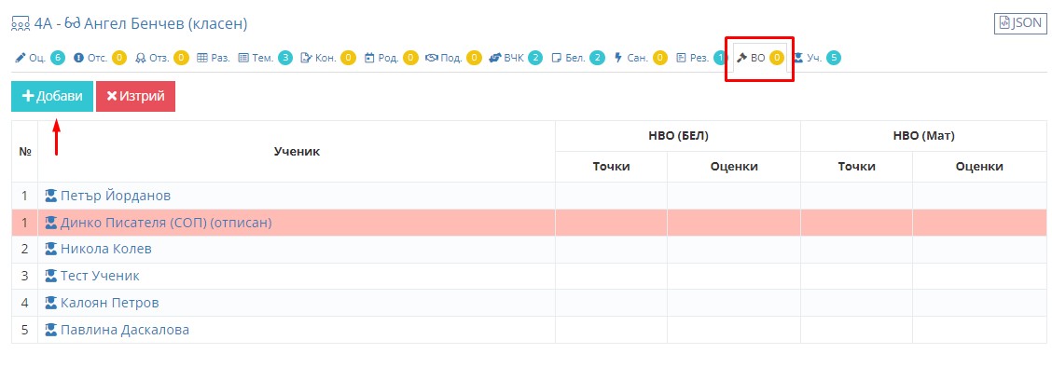Screen dimensions: 1052x367
Task: Click exclamation icon on Отс. tab
Action: 77,59
